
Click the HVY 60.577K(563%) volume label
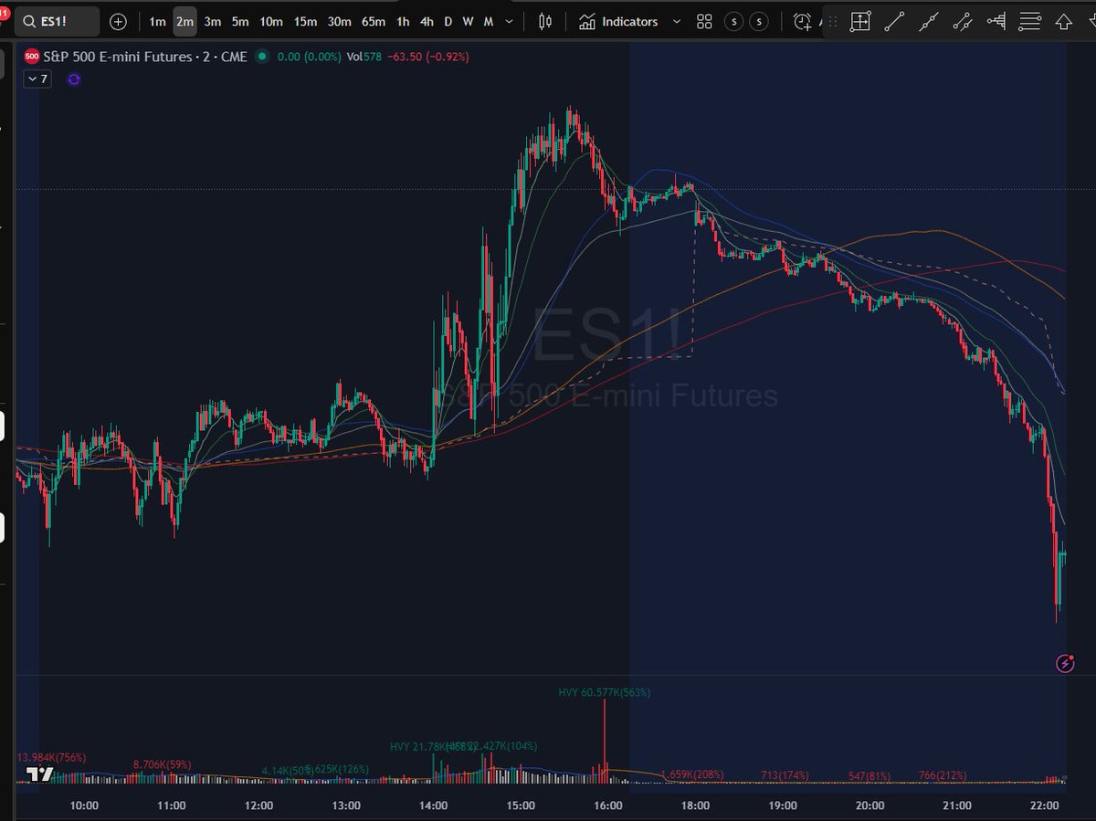click(605, 693)
